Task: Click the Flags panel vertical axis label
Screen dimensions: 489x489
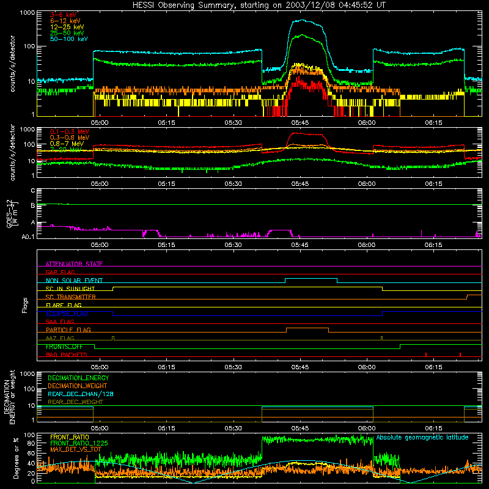Action: (25, 305)
